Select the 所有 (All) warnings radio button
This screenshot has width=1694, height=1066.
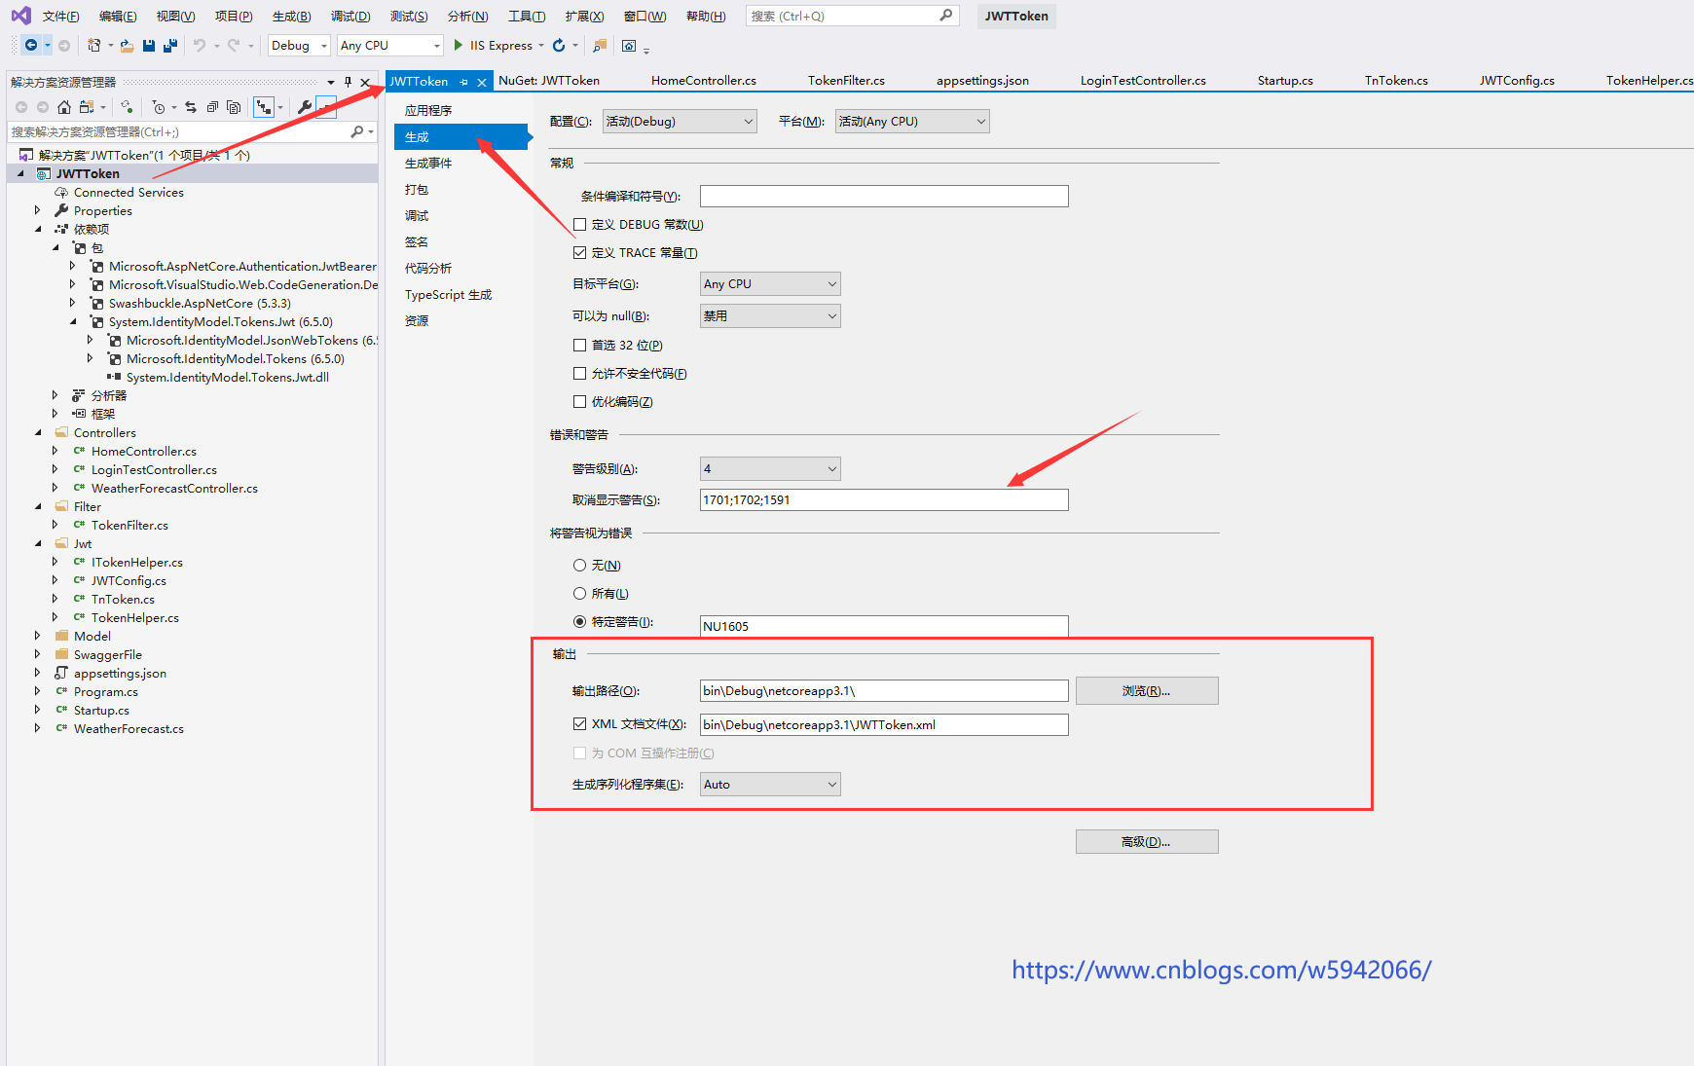pos(580,594)
